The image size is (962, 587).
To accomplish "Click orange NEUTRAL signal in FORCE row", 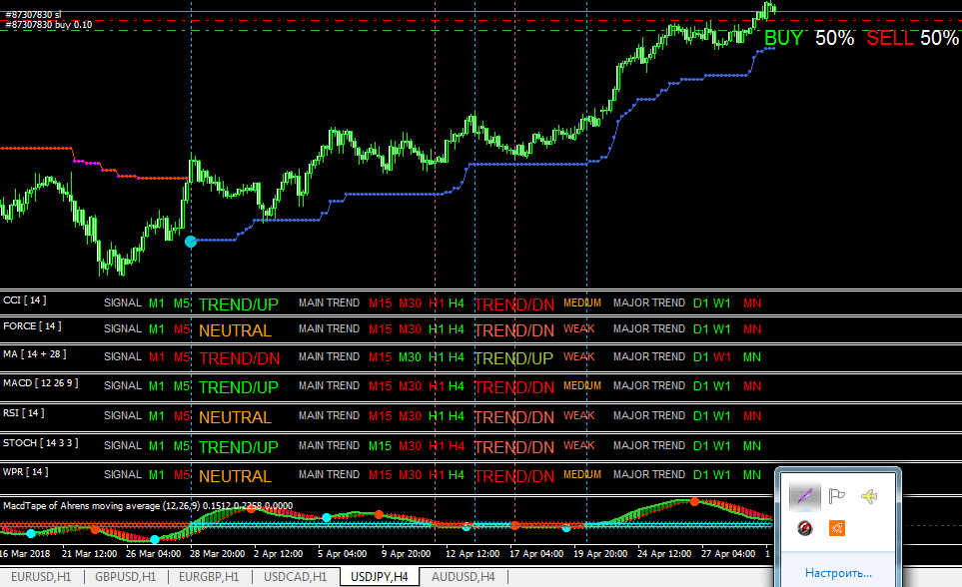I will coord(235,330).
